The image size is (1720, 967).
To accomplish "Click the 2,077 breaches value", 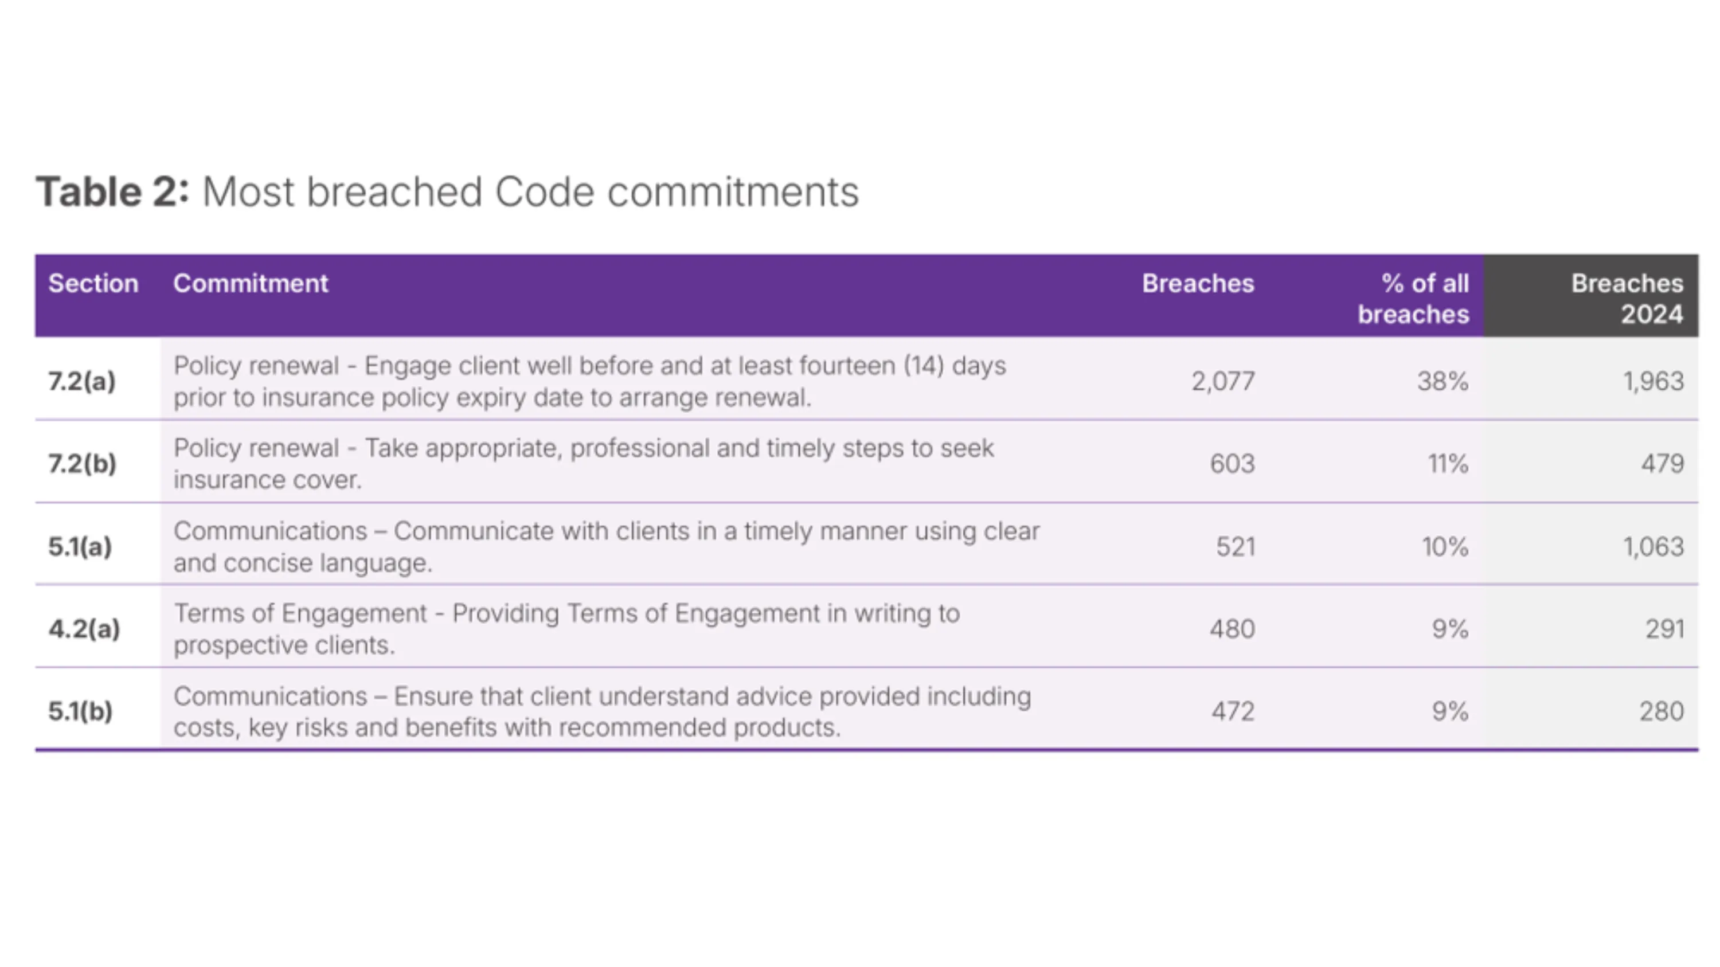I will [1223, 382].
